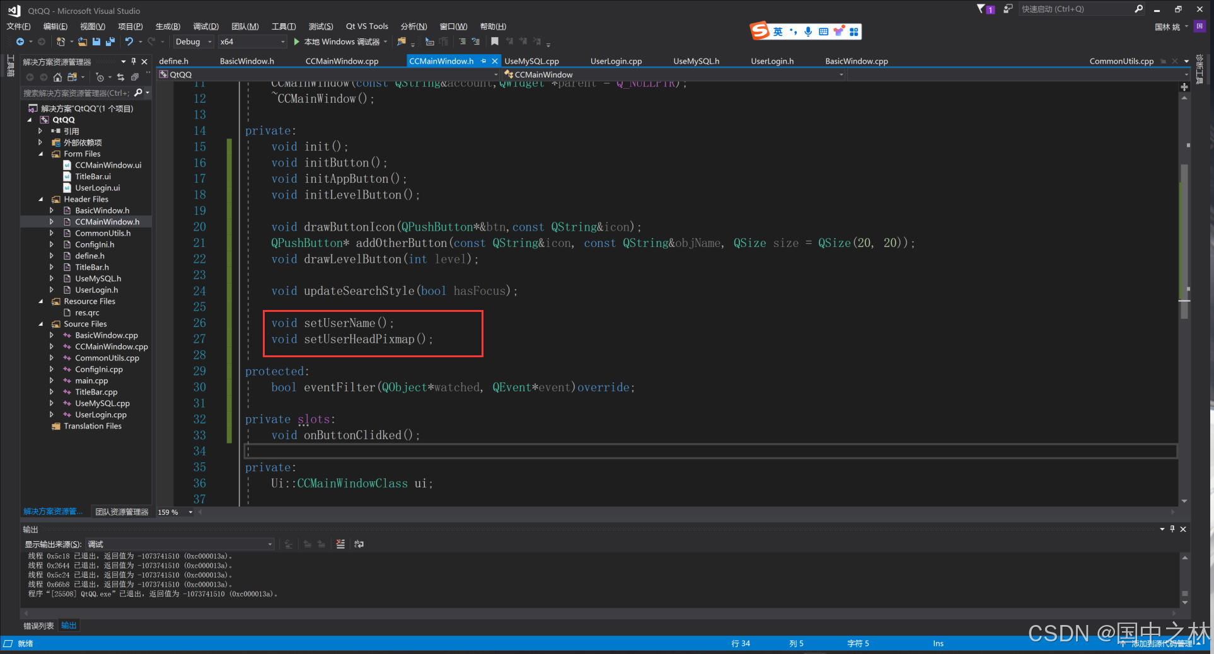The width and height of the screenshot is (1214, 654).
Task: Toggle word wrap in output panel
Action: coord(359,544)
